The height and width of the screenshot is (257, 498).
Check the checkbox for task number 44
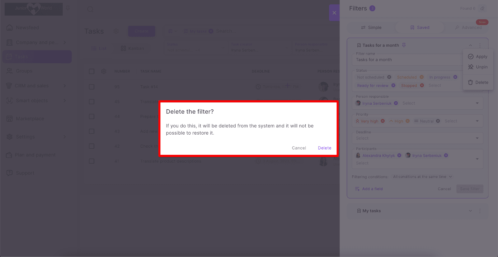pyautogui.click(x=92, y=116)
